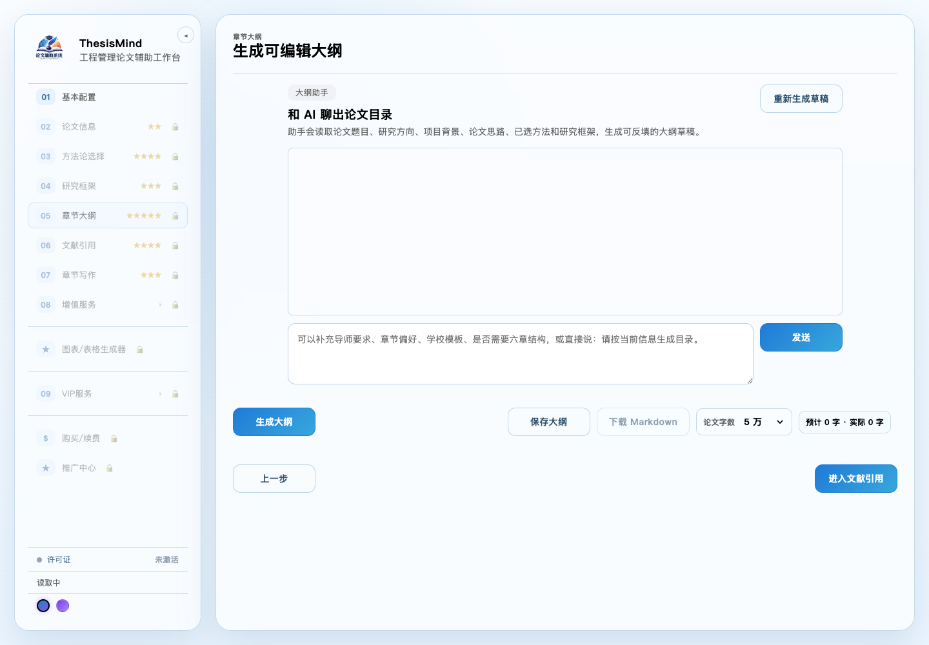Click the 读取中 status text
The image size is (929, 645).
pos(48,583)
